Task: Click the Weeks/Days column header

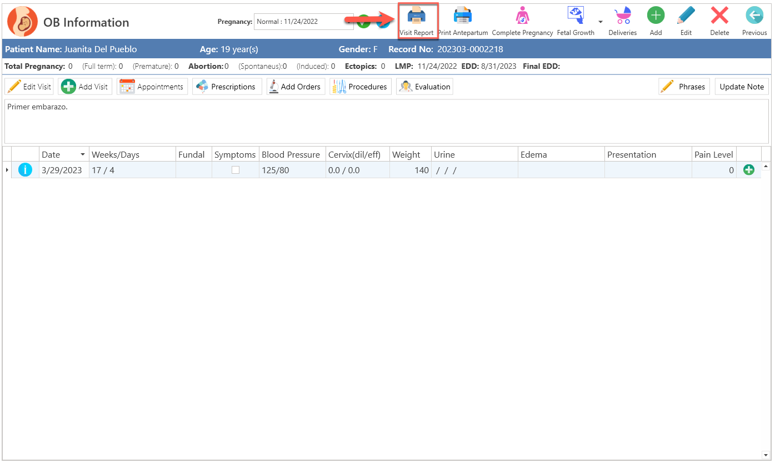Action: pos(132,154)
